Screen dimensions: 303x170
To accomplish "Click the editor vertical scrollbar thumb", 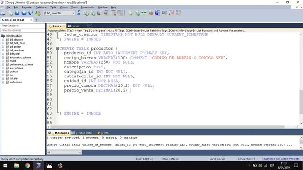I will 301,102.
